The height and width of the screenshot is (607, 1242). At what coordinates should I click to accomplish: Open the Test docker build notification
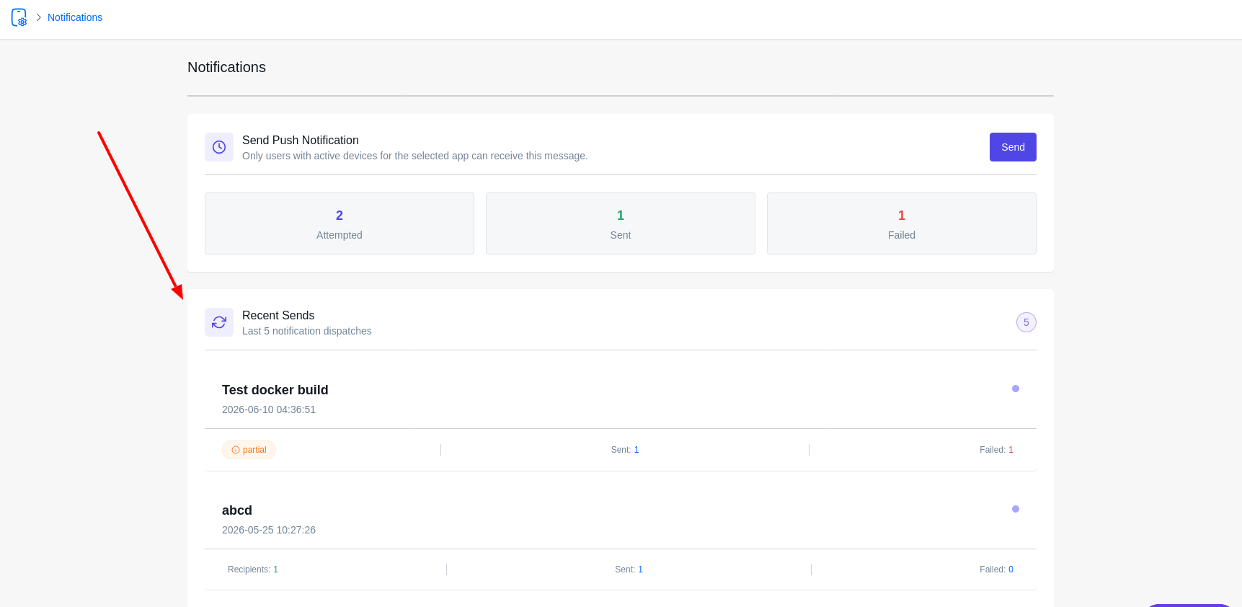click(275, 390)
